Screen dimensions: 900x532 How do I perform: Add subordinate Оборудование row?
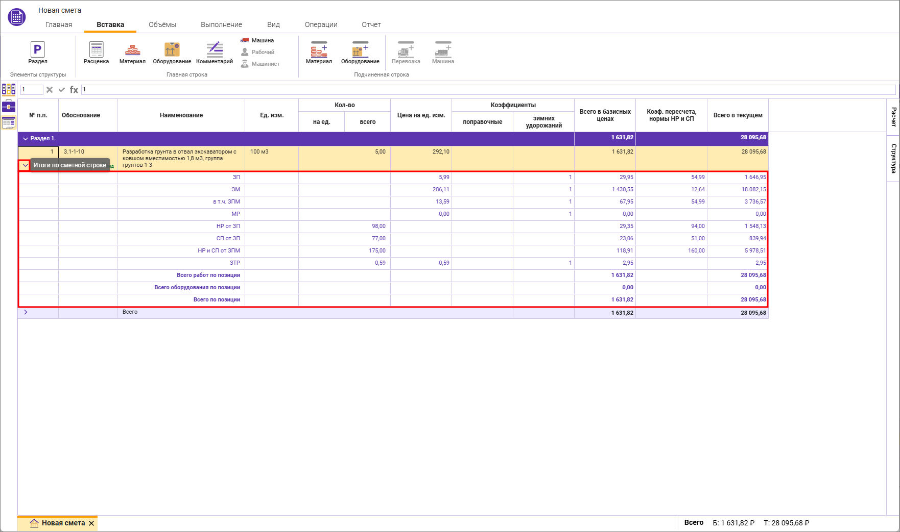[x=360, y=53]
